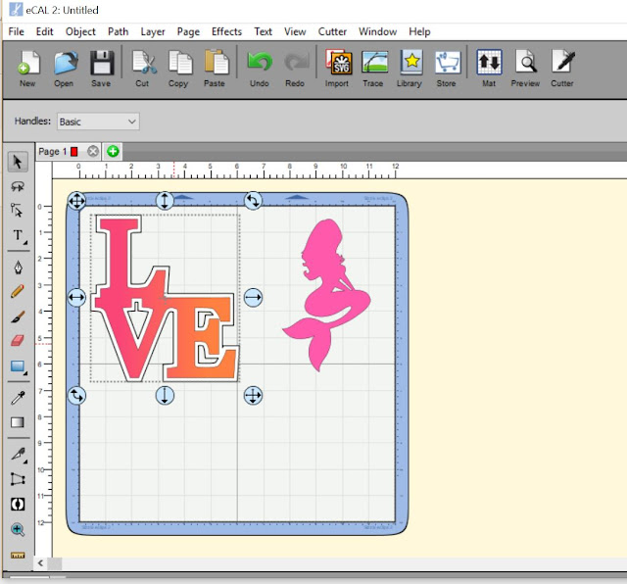Select the Eyedropper tool
This screenshot has width=627, height=584.
pos(17,398)
